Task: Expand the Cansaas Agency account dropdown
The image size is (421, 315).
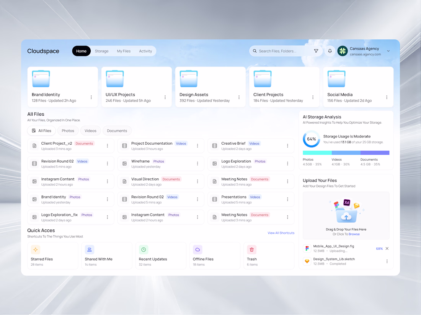Action: click(x=388, y=51)
